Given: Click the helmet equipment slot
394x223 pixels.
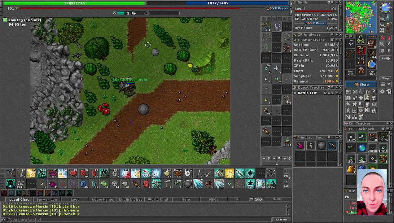Looking at the screenshot, I should point(361,40).
